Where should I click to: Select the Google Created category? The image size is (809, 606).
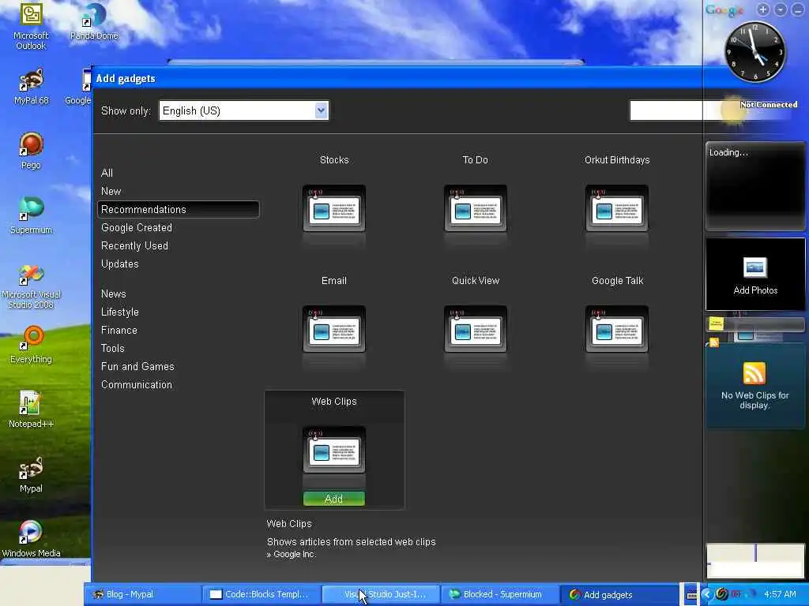(136, 228)
